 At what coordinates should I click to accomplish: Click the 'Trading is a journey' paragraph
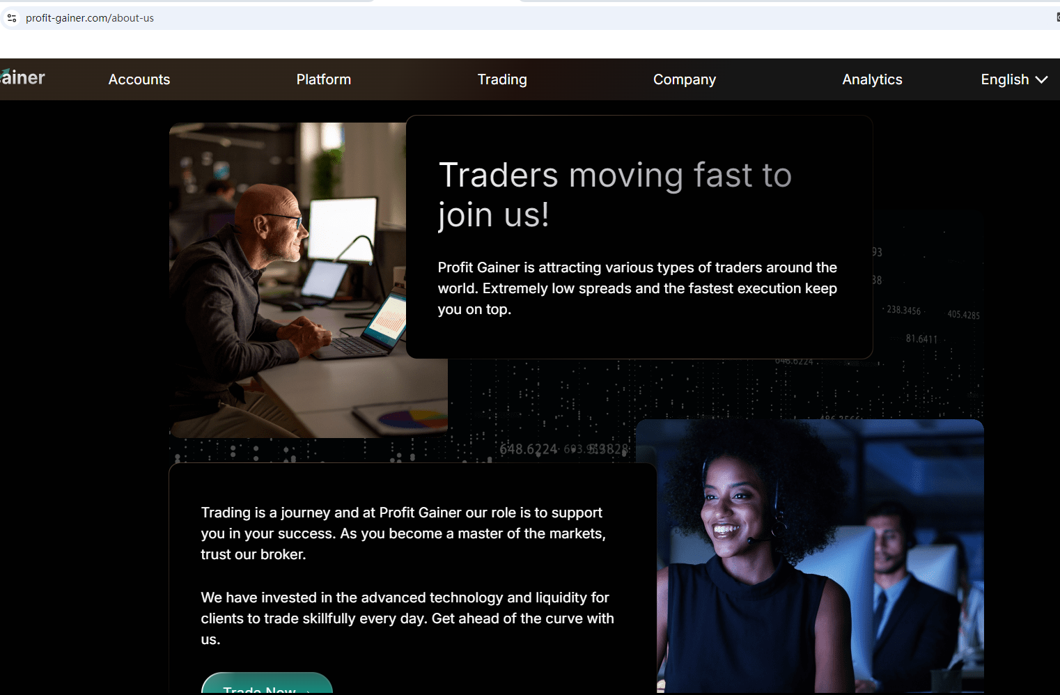403,533
